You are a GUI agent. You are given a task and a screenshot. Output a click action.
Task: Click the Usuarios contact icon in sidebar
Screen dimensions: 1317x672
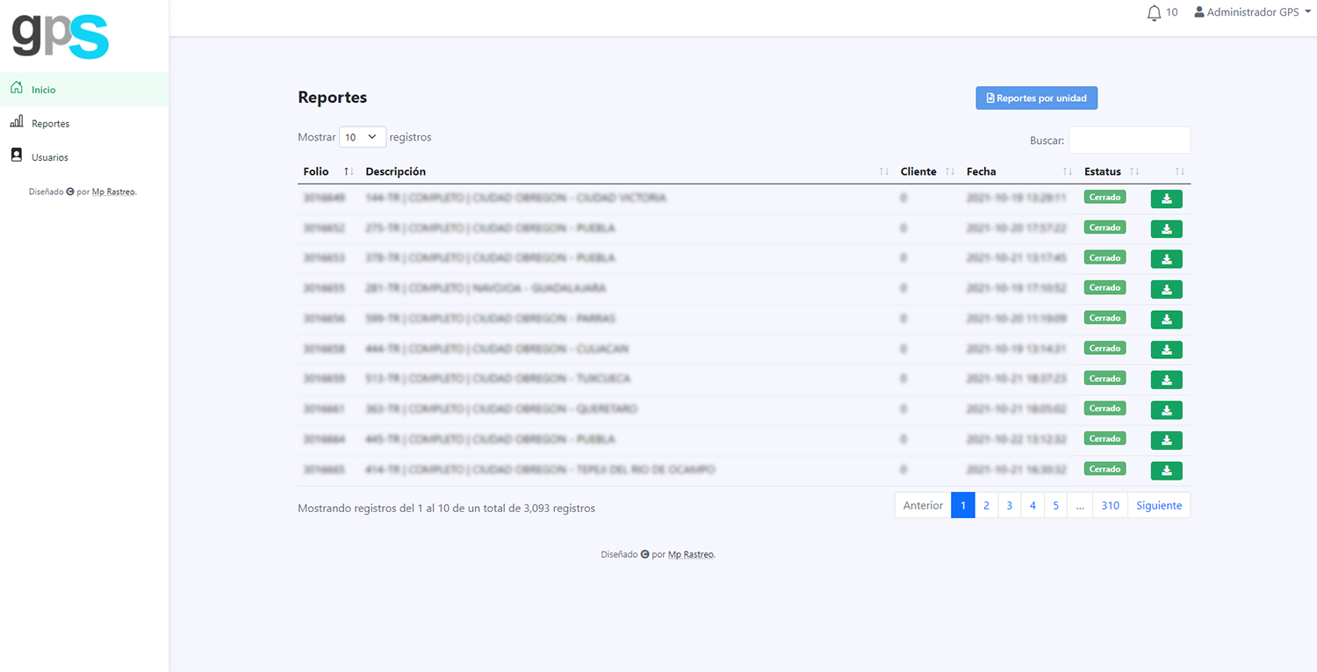(16, 156)
